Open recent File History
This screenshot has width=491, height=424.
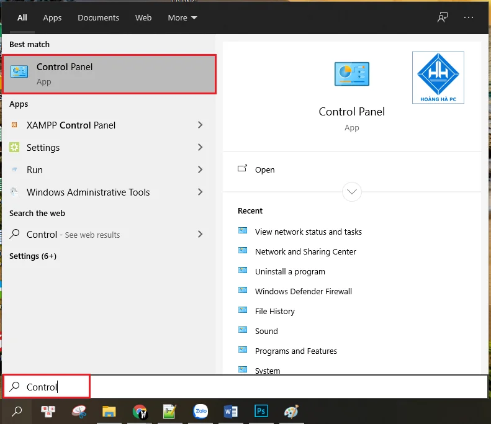click(274, 311)
